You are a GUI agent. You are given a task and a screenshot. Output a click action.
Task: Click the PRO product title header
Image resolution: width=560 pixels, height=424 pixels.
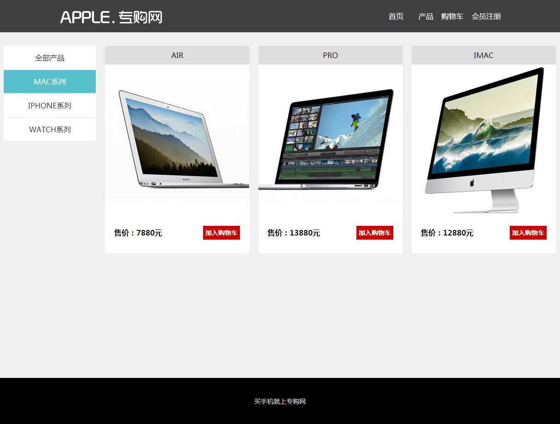pyautogui.click(x=330, y=55)
